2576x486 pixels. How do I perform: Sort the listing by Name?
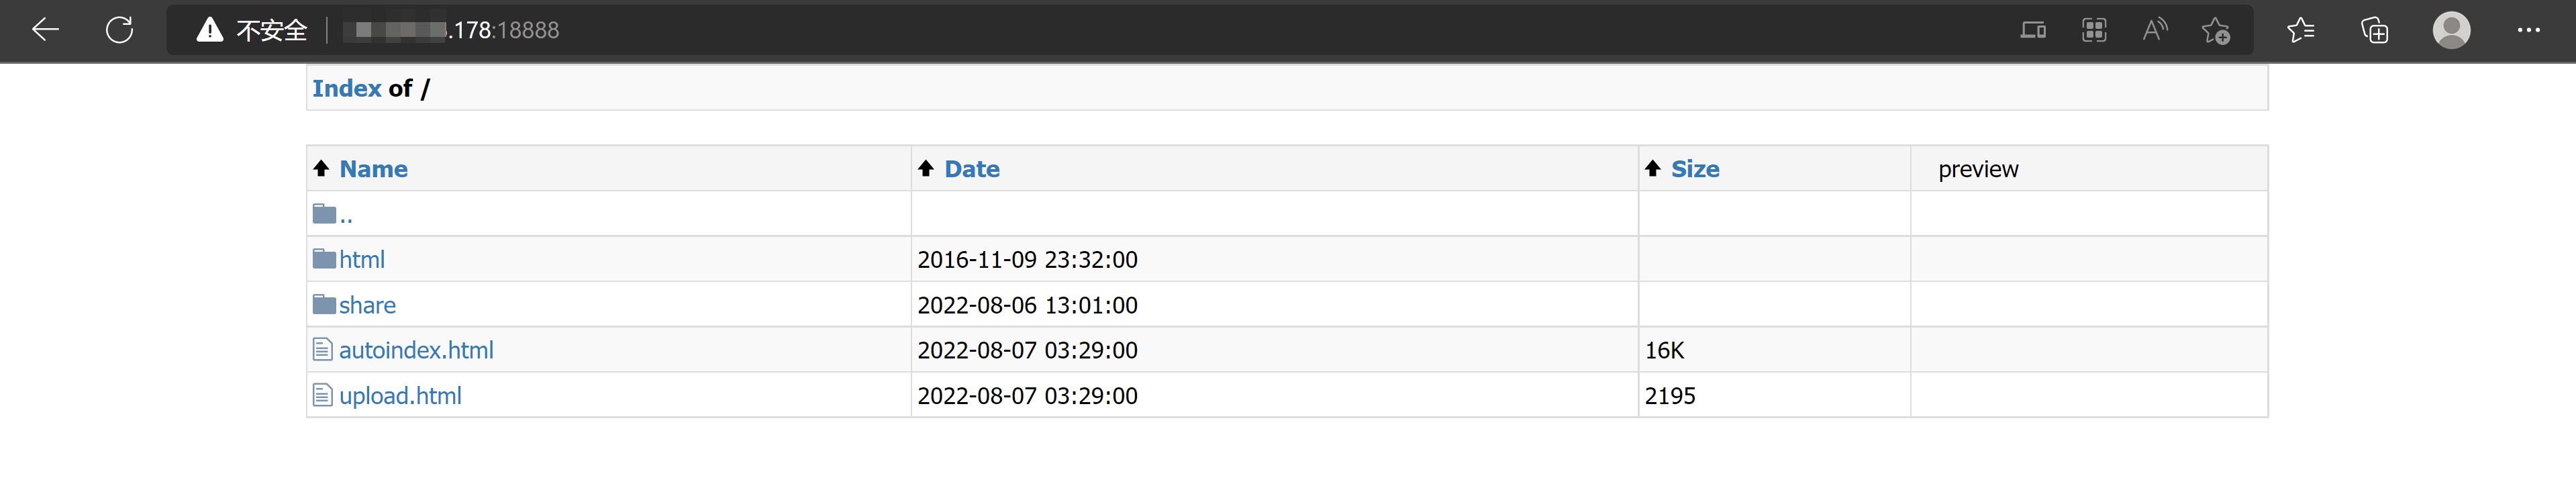point(373,169)
